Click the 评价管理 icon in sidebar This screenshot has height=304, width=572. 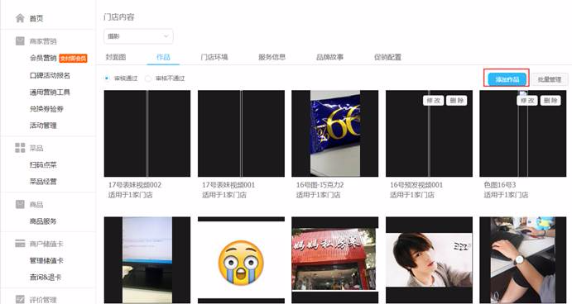tap(20, 299)
